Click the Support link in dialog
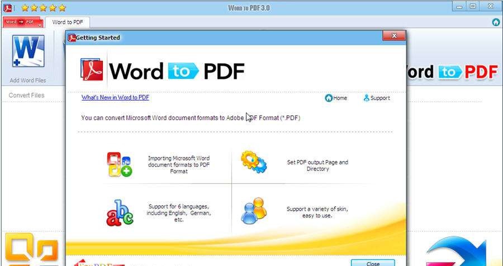 point(377,98)
